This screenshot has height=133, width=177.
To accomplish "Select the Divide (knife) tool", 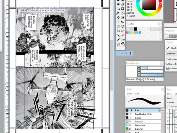I will click(x=123, y=13).
